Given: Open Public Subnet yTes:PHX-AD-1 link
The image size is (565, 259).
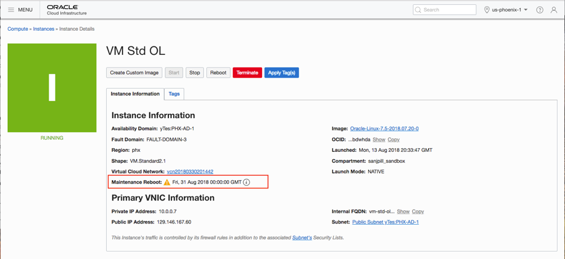Looking at the screenshot, I should 385,222.
